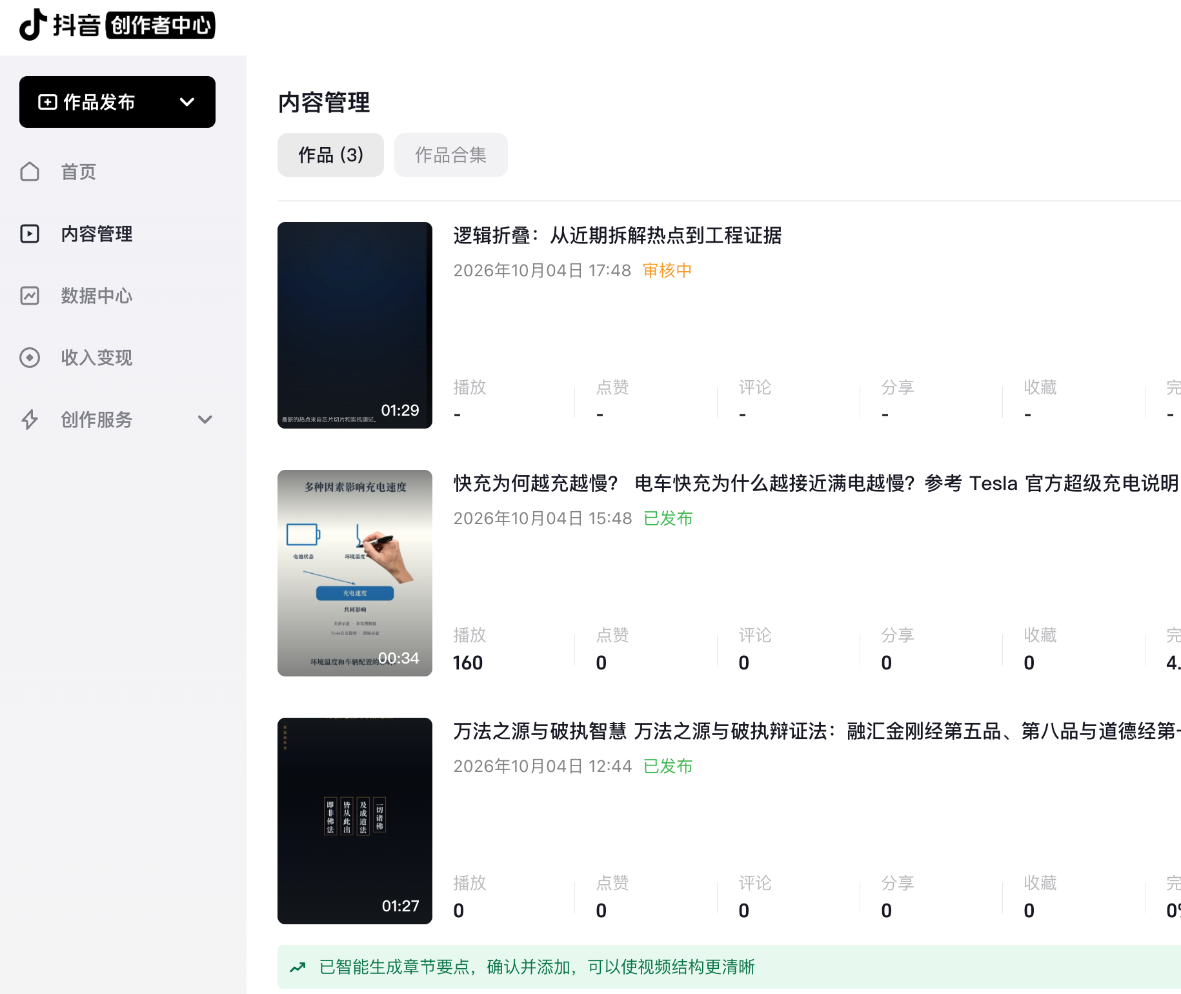Click the plus icon in 作品发布 button

pyautogui.click(x=48, y=102)
